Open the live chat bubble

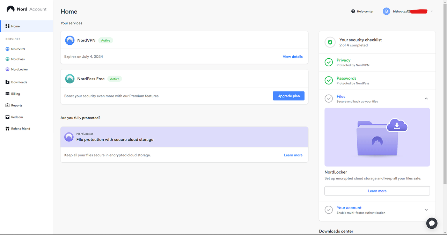(x=432, y=223)
